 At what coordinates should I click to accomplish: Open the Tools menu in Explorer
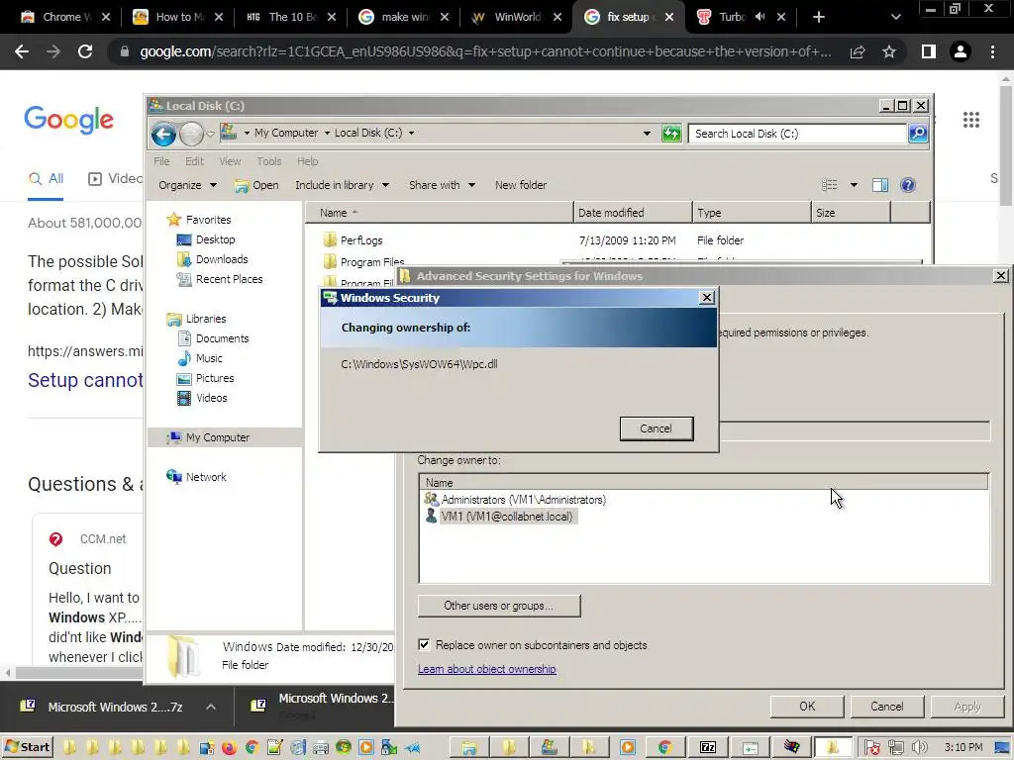tap(269, 161)
